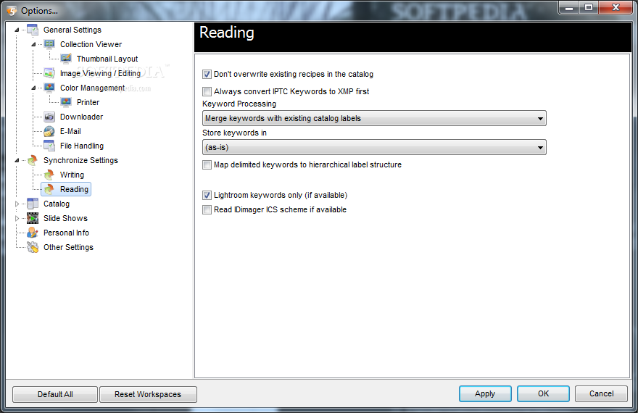Click the Collection Viewer icon
The width and height of the screenshot is (638, 413).
[49, 44]
